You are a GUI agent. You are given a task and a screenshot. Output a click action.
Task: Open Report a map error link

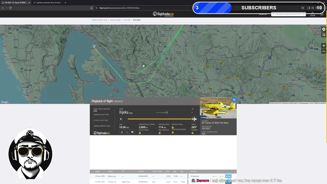coord(320,103)
